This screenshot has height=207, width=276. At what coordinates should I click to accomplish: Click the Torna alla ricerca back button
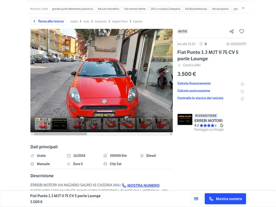pyautogui.click(x=48, y=21)
